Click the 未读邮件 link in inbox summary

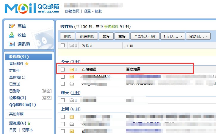pos(111,27)
